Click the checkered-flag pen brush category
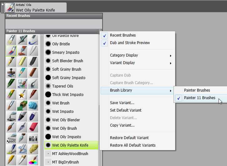Screen dimensions: 227x166 coord(11,138)
